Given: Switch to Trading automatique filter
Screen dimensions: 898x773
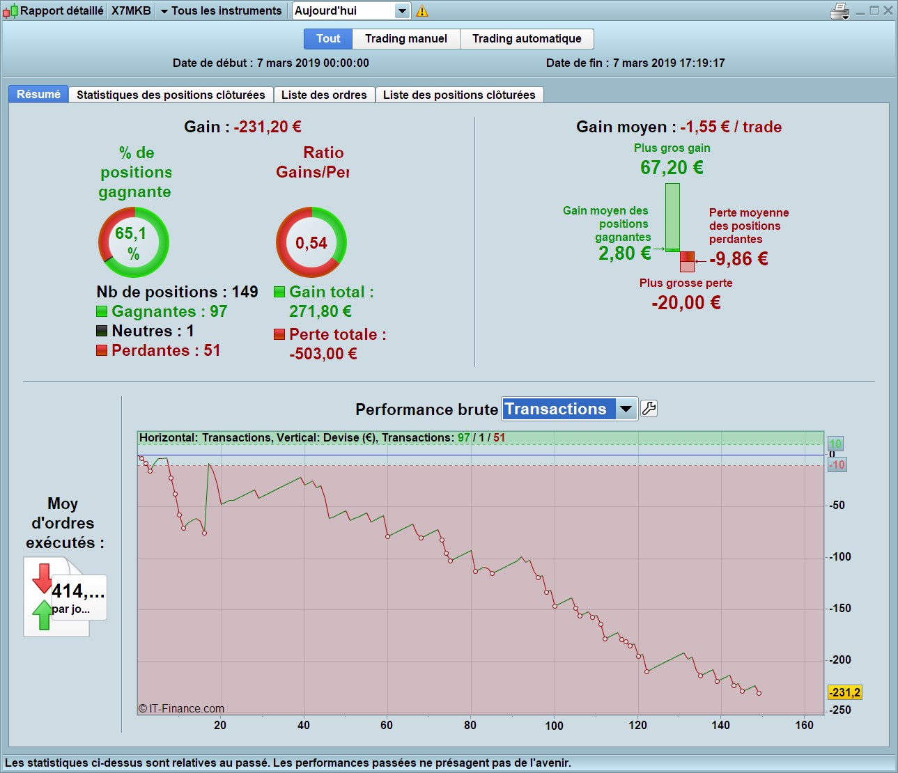Looking at the screenshot, I should tap(527, 39).
